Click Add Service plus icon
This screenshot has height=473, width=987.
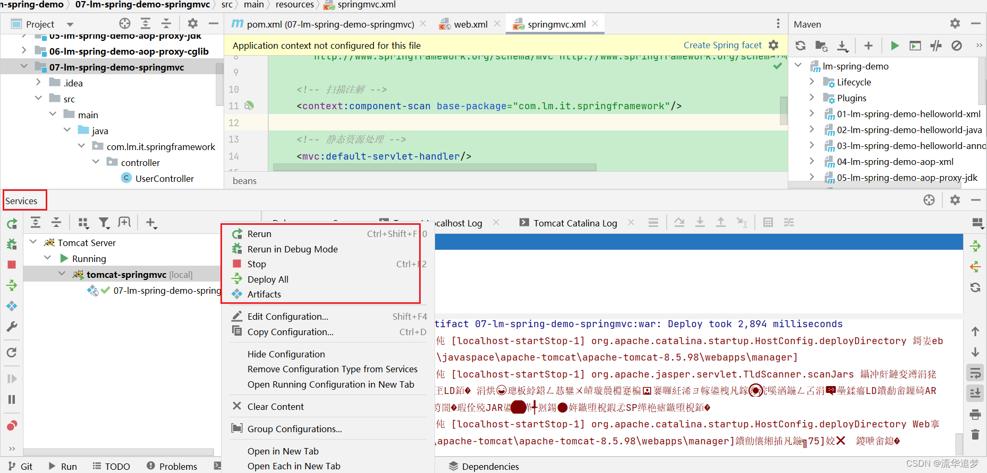(151, 223)
